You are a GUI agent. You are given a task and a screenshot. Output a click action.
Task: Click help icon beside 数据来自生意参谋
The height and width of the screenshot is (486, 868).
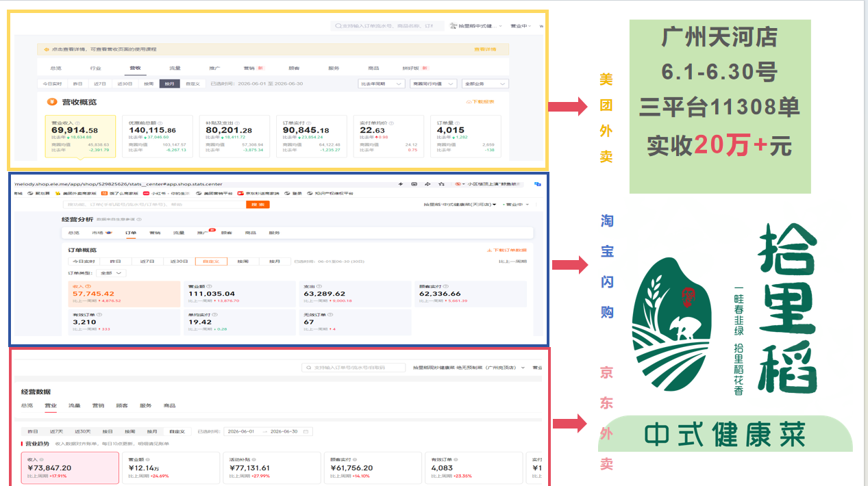pos(139,220)
